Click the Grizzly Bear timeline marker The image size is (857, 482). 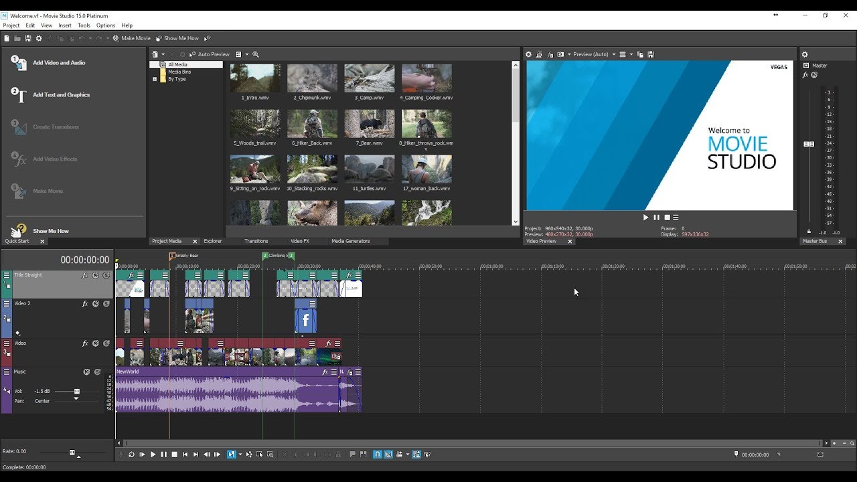[172, 256]
